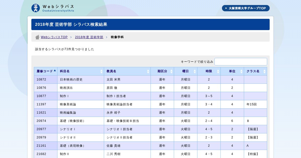The image size is (301, 158).
Task: Click the home icon in breadcrumb
Action: [x=37, y=37]
